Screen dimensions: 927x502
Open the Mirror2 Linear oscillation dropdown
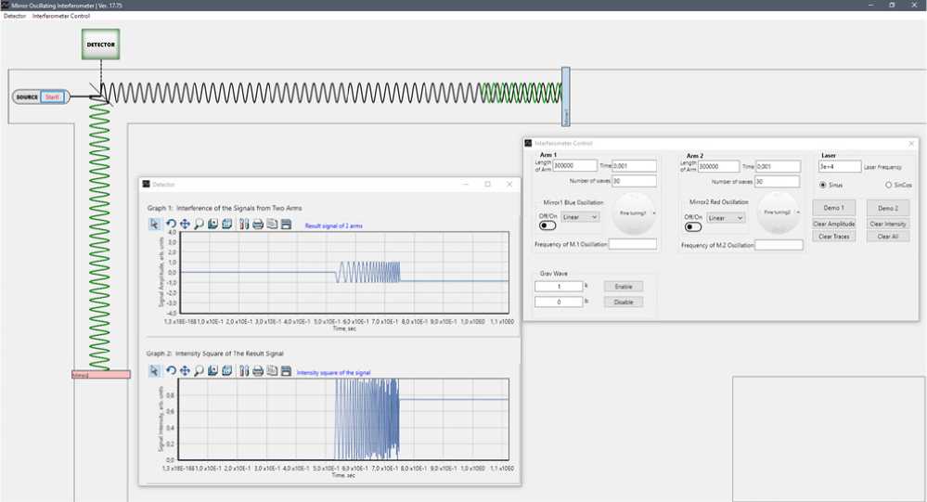(726, 217)
